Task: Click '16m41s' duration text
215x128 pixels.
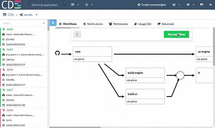Action: click(10, 100)
